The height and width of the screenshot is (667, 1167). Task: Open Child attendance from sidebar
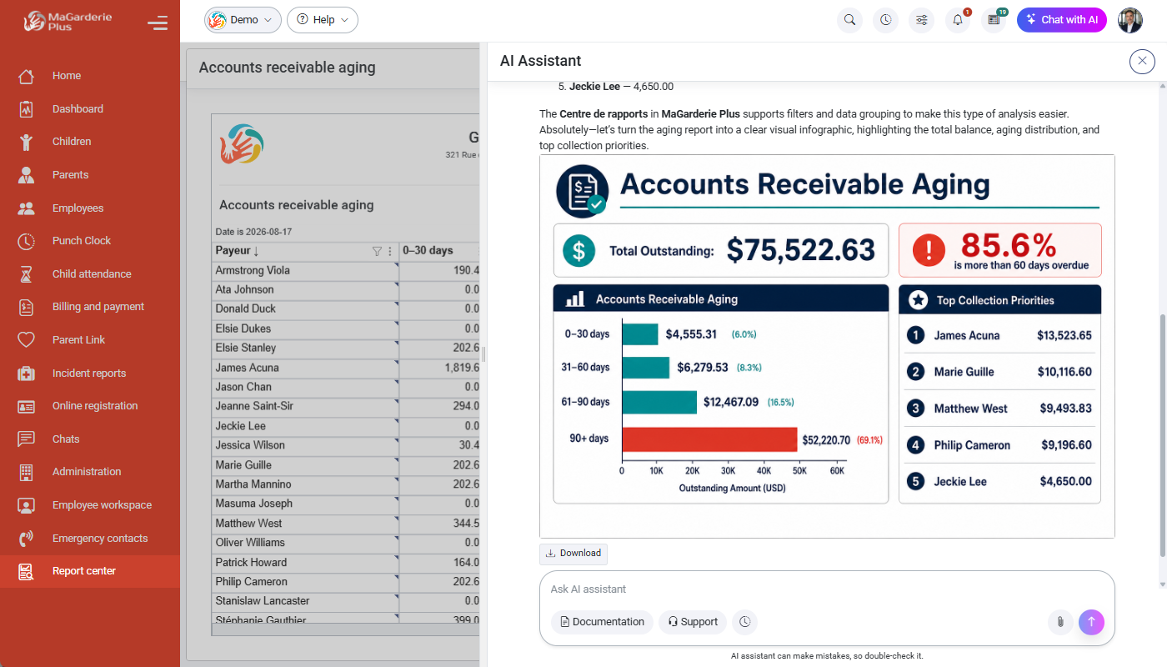click(x=90, y=274)
